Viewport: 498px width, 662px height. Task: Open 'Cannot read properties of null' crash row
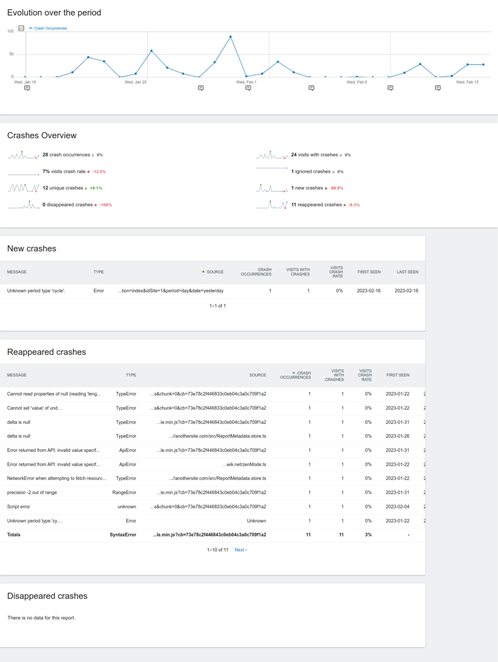(x=213, y=394)
